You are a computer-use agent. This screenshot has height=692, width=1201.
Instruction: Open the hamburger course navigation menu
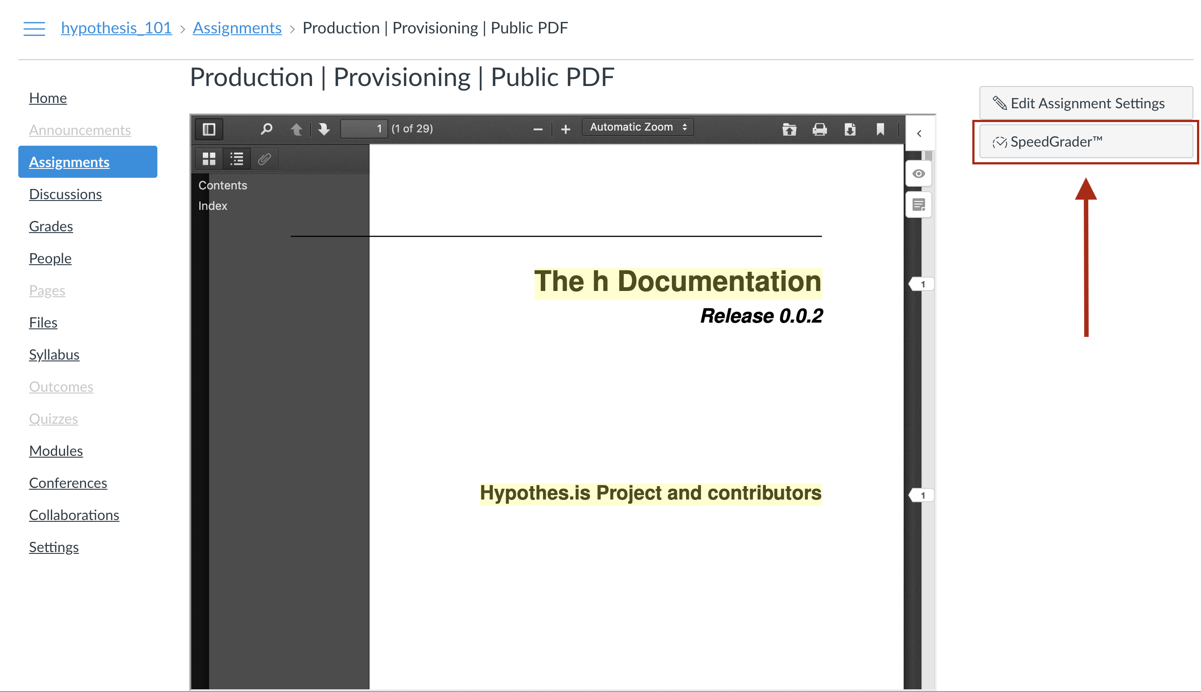pyautogui.click(x=34, y=29)
